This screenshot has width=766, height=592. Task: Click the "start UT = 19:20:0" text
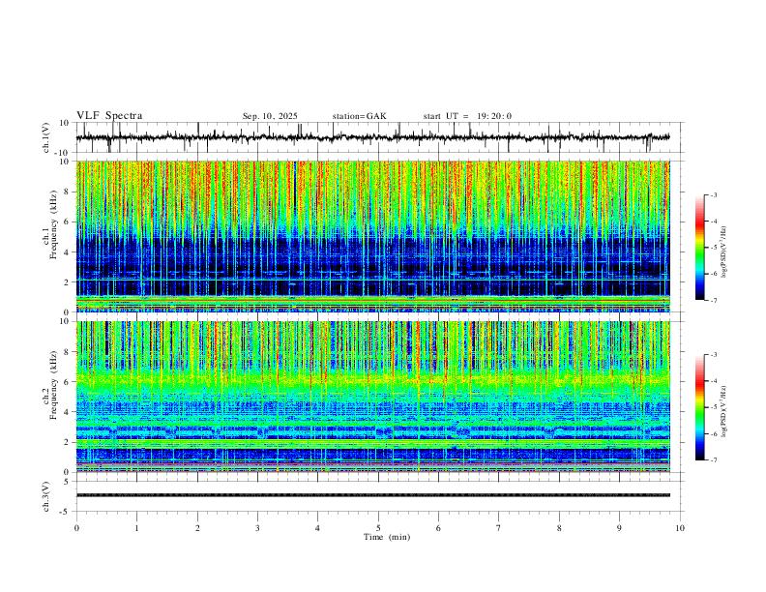coord(467,116)
